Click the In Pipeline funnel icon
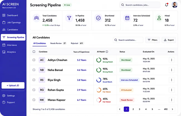181x116 pixels. pyautogui.click(x=69, y=18)
